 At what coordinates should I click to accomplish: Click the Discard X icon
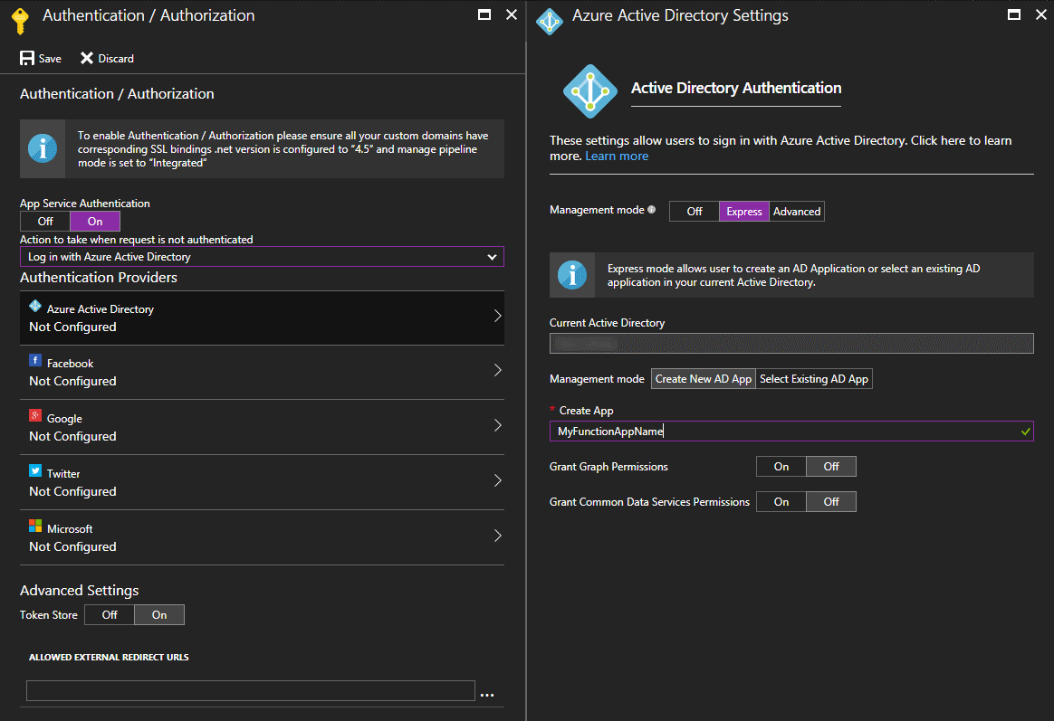[87, 59]
